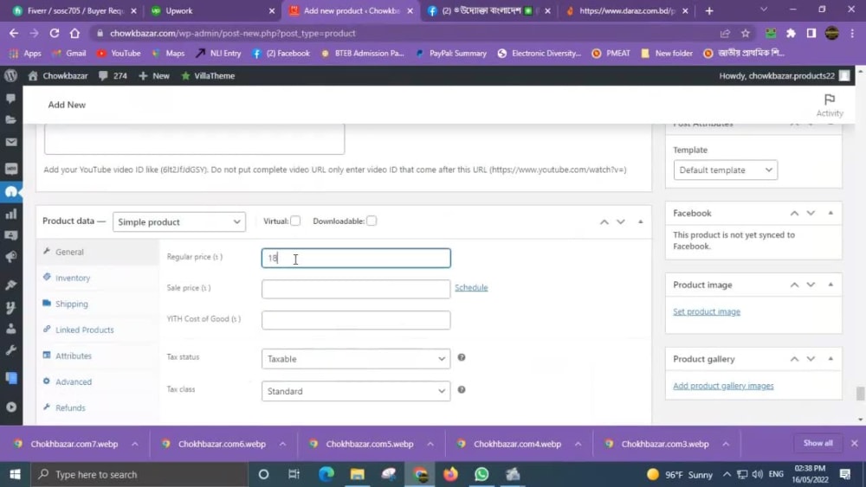The width and height of the screenshot is (866, 487).
Task: Open the Tax class Standard dropdown
Action: click(356, 391)
